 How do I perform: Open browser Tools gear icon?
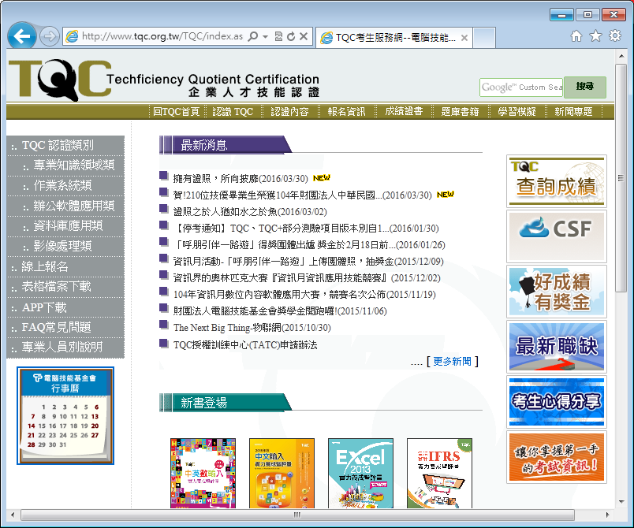(x=615, y=36)
